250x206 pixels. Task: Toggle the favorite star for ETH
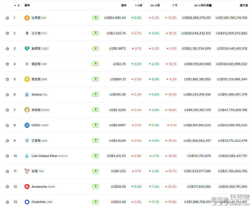[7, 33]
